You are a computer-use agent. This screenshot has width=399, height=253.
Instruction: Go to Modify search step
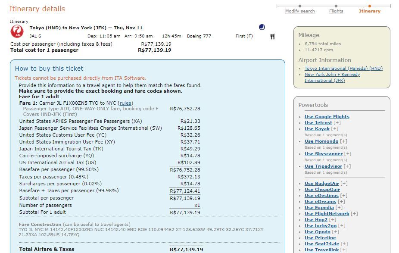pyautogui.click(x=300, y=11)
